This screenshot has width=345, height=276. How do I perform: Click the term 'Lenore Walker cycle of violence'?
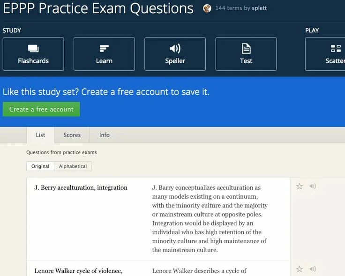click(78, 271)
